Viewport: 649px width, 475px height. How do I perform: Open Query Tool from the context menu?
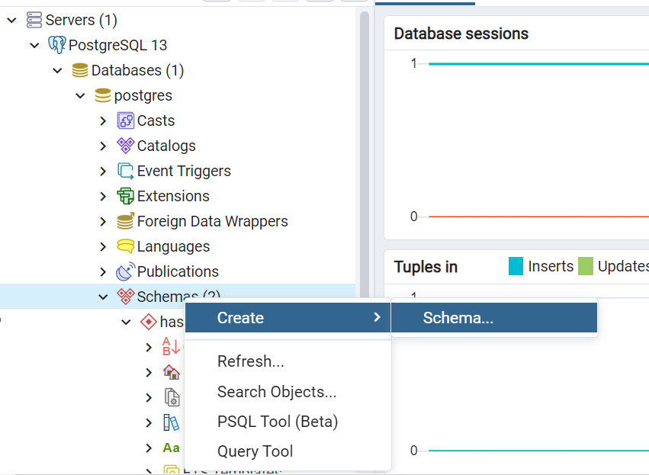tap(255, 451)
